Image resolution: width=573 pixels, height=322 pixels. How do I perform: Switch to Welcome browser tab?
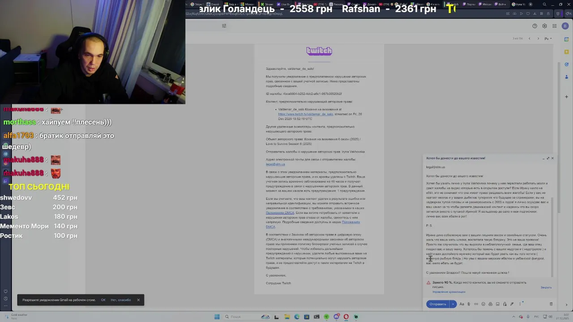485,4
